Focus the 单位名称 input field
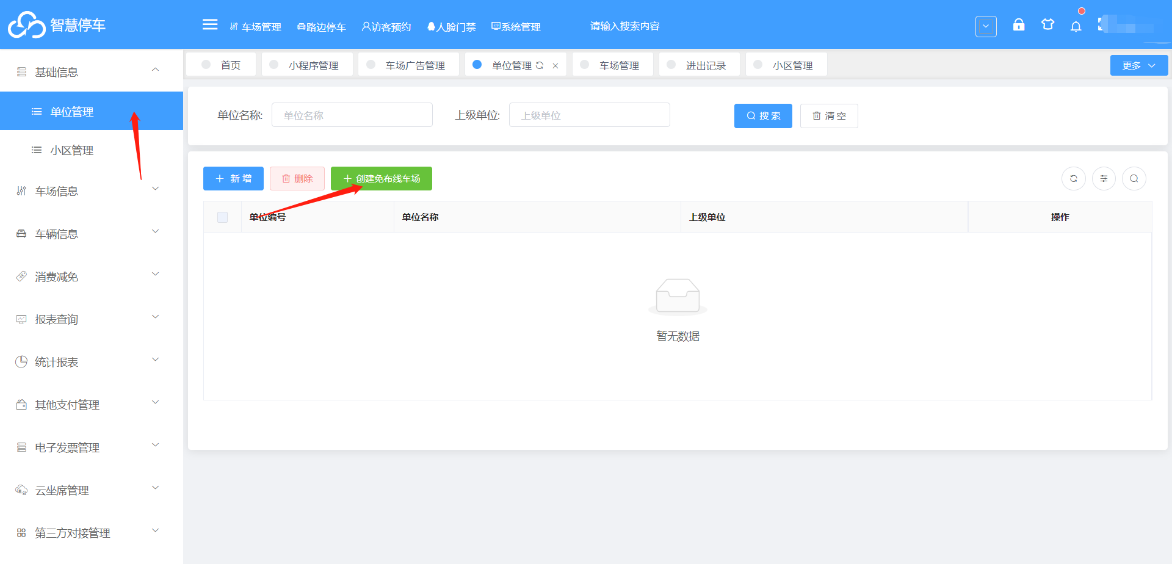This screenshot has height=564, width=1172. (352, 115)
